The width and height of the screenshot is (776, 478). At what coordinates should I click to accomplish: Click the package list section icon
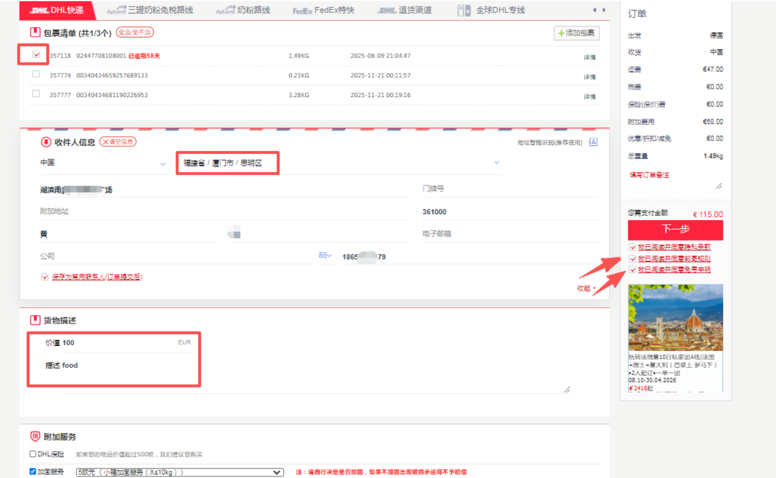(x=35, y=32)
